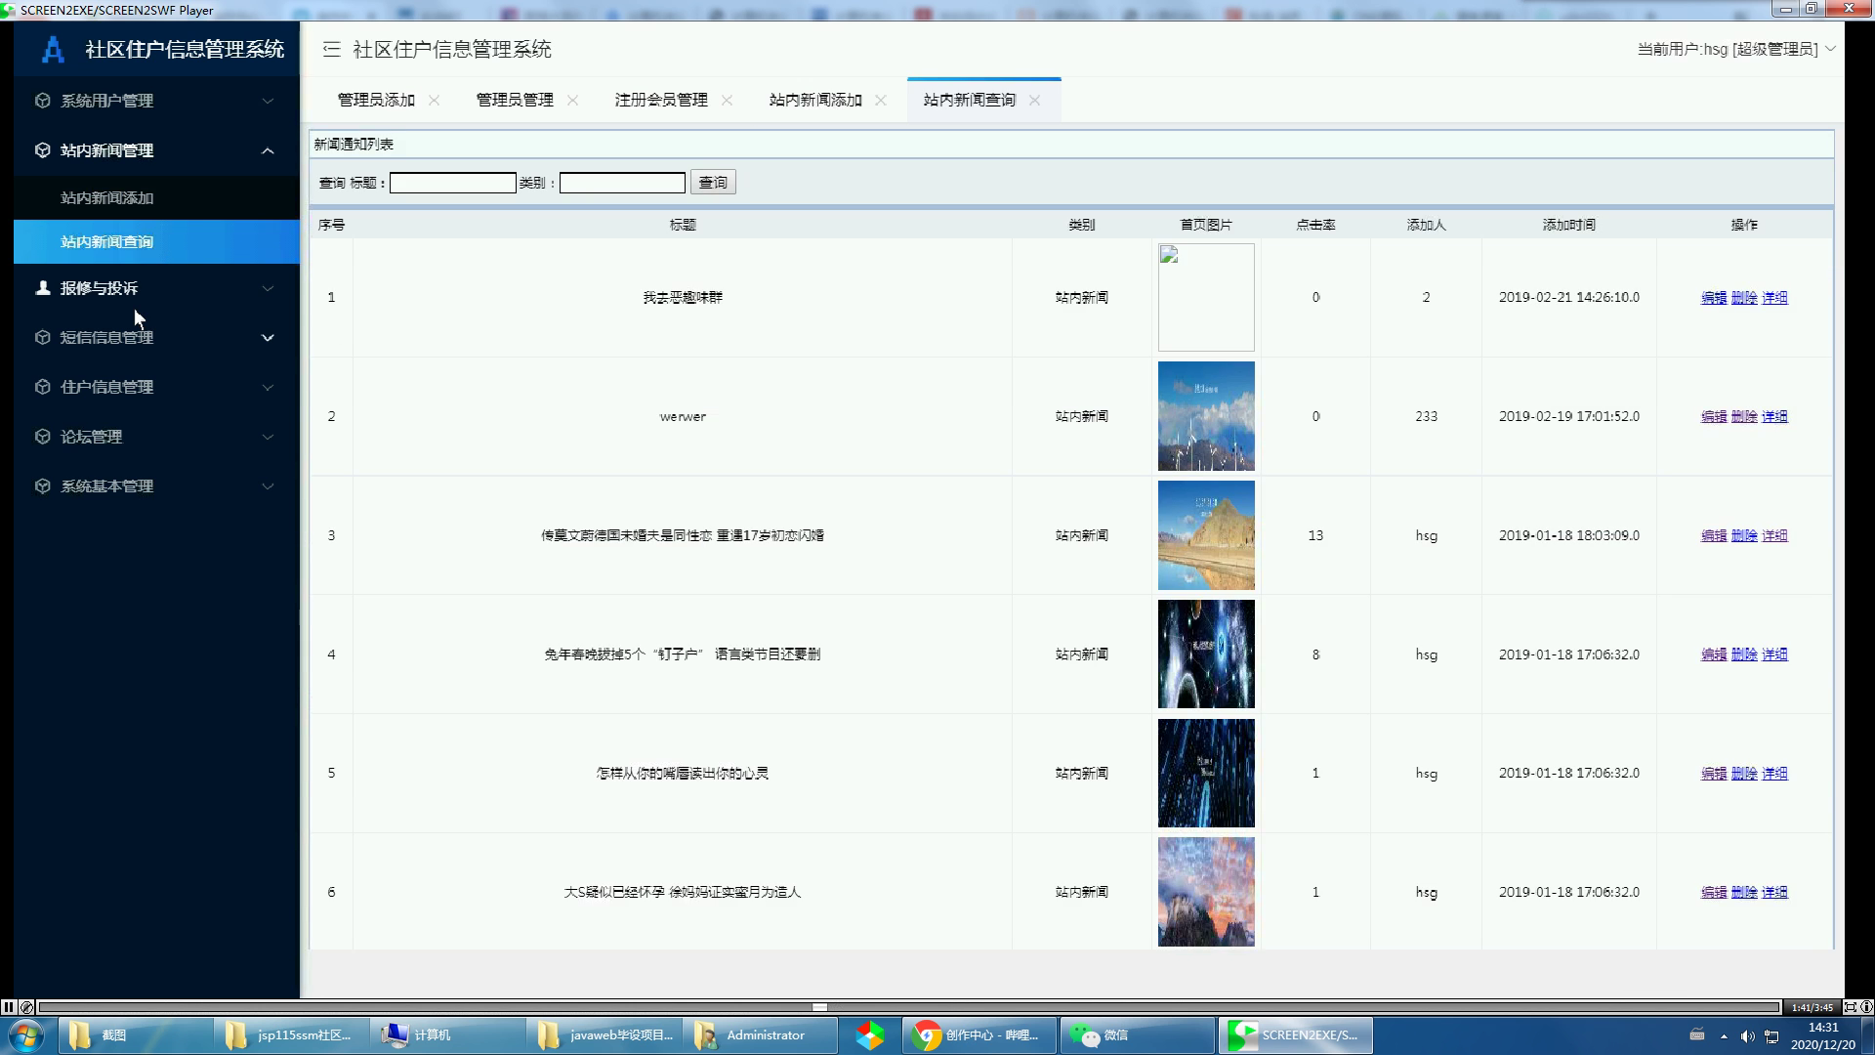Image resolution: width=1875 pixels, height=1055 pixels.
Task: Click the player info icon at far right
Action: pyautogui.click(x=1866, y=1007)
